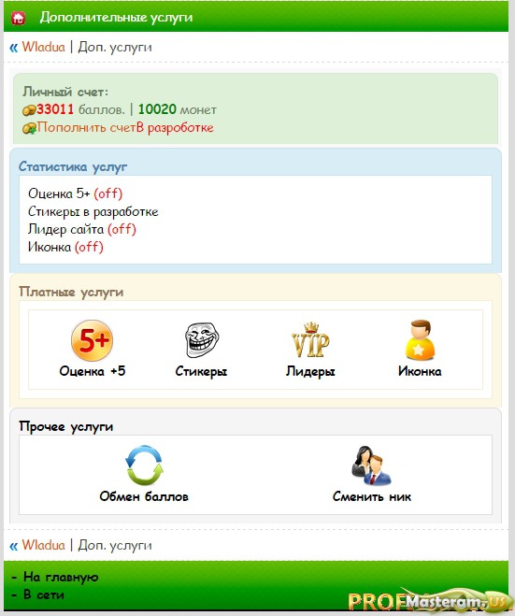Go back via bottom « arrow

(14, 546)
